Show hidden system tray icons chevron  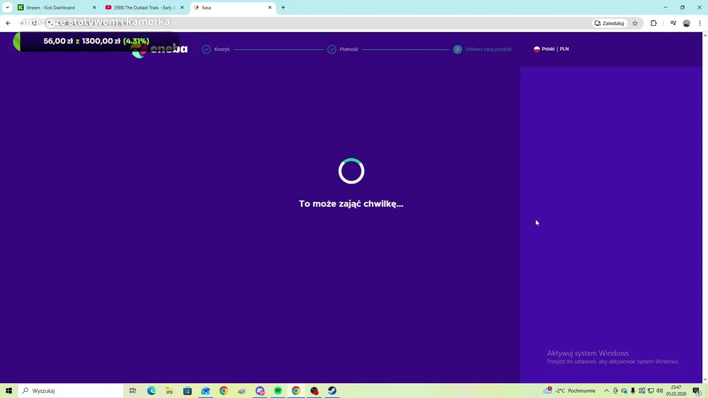coord(606,391)
